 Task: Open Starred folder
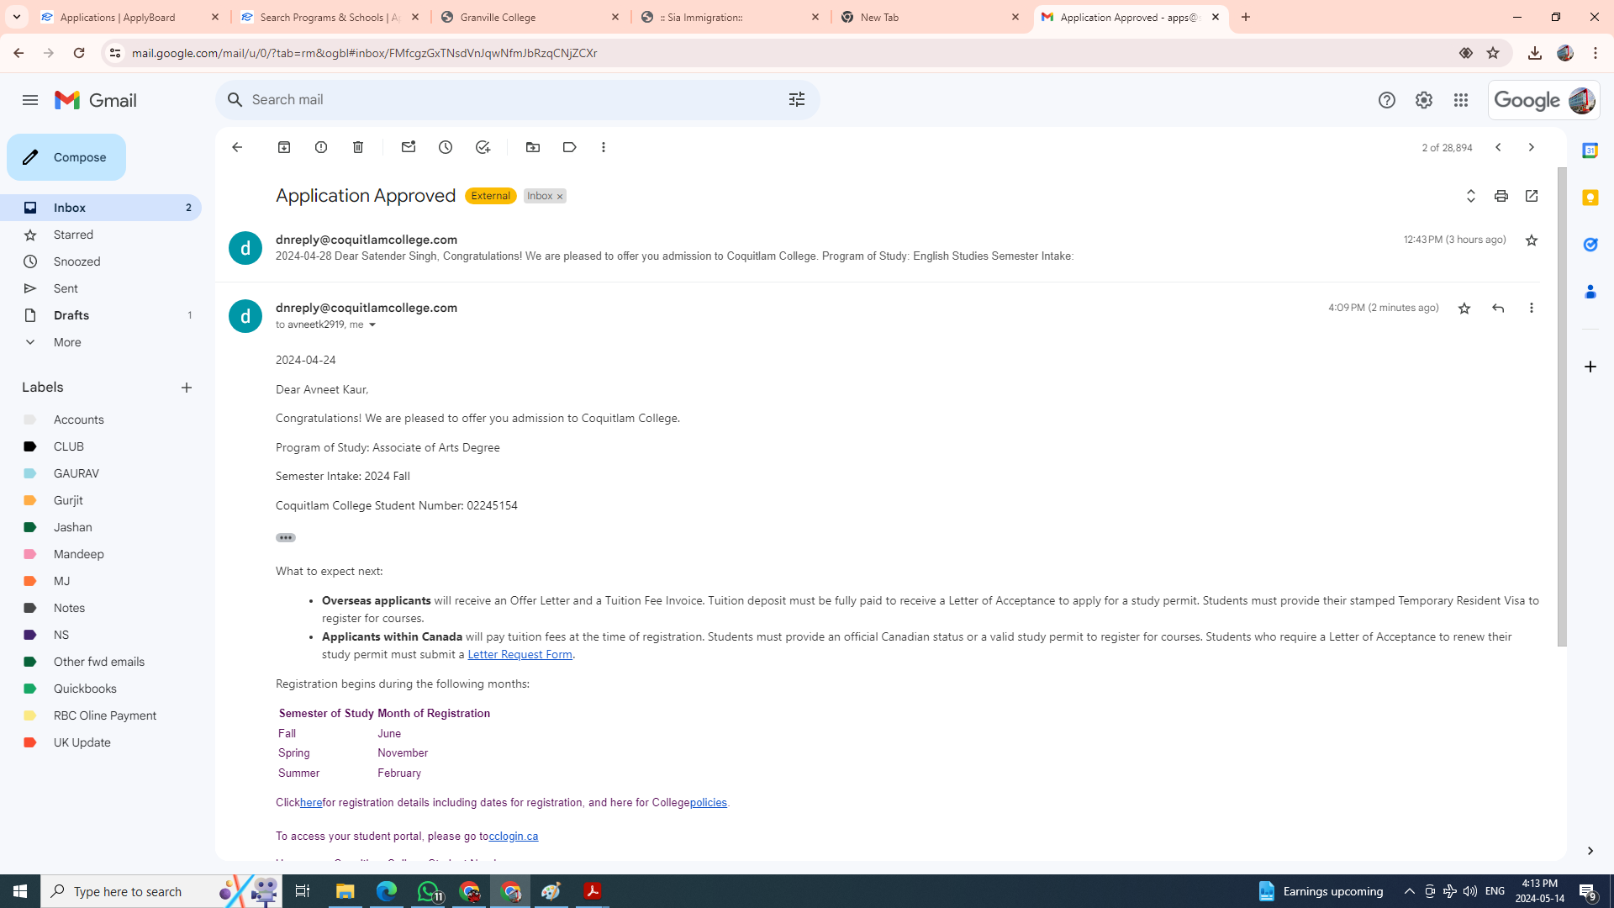coord(101,235)
